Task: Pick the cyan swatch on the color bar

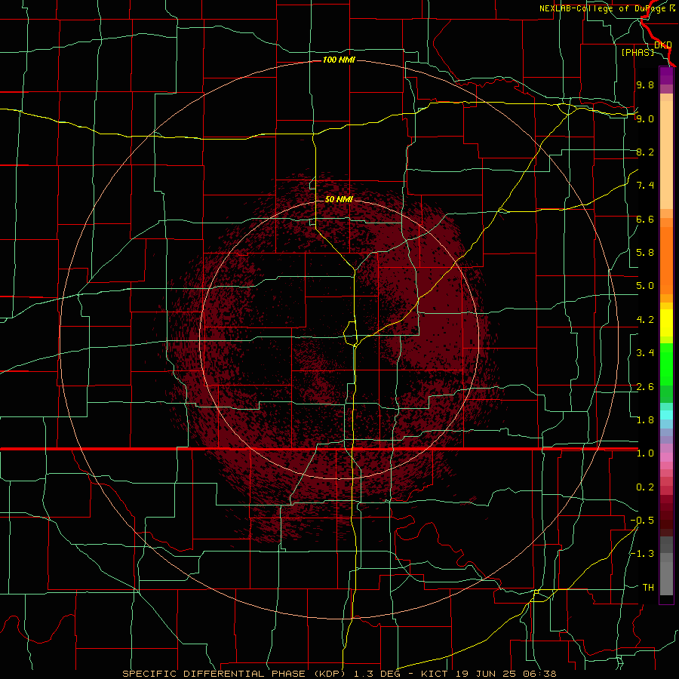Action: 666,415
